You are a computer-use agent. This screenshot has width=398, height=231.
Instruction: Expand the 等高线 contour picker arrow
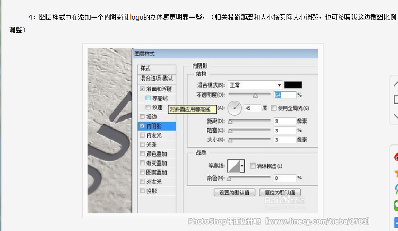[x=242, y=166]
